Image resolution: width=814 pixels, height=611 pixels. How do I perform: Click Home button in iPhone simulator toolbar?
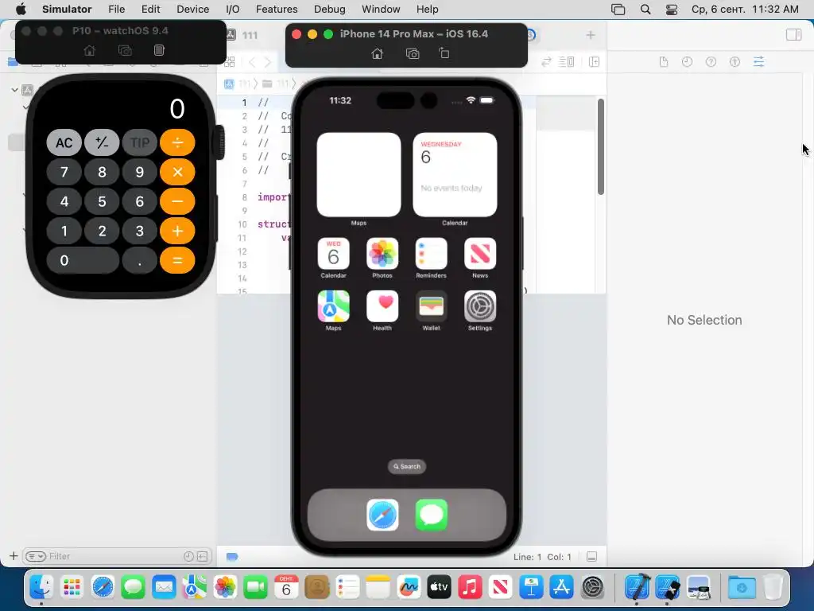[x=378, y=53]
